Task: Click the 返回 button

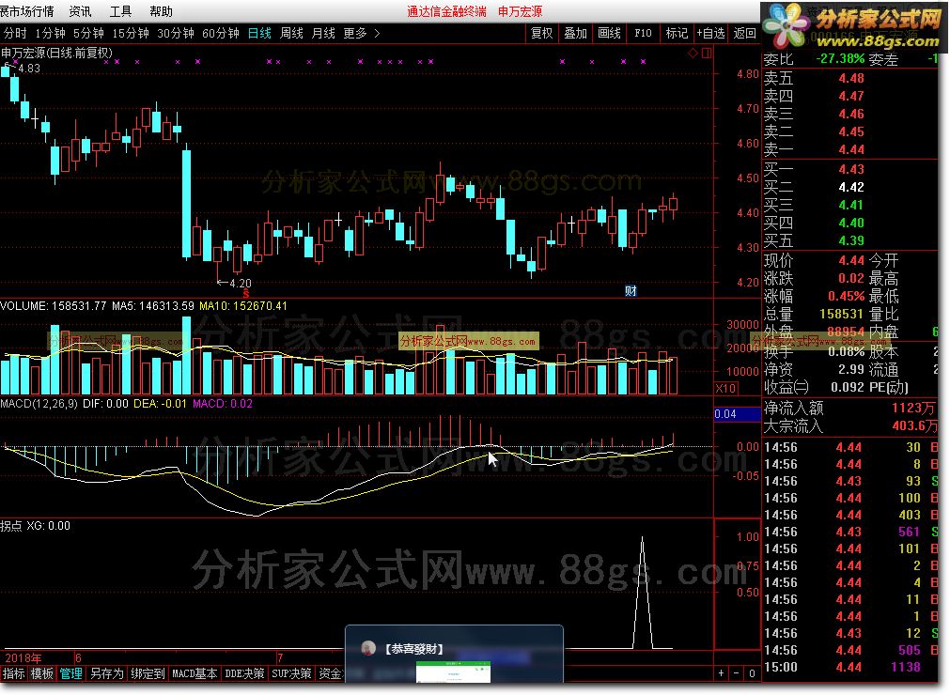Action: 744,33
